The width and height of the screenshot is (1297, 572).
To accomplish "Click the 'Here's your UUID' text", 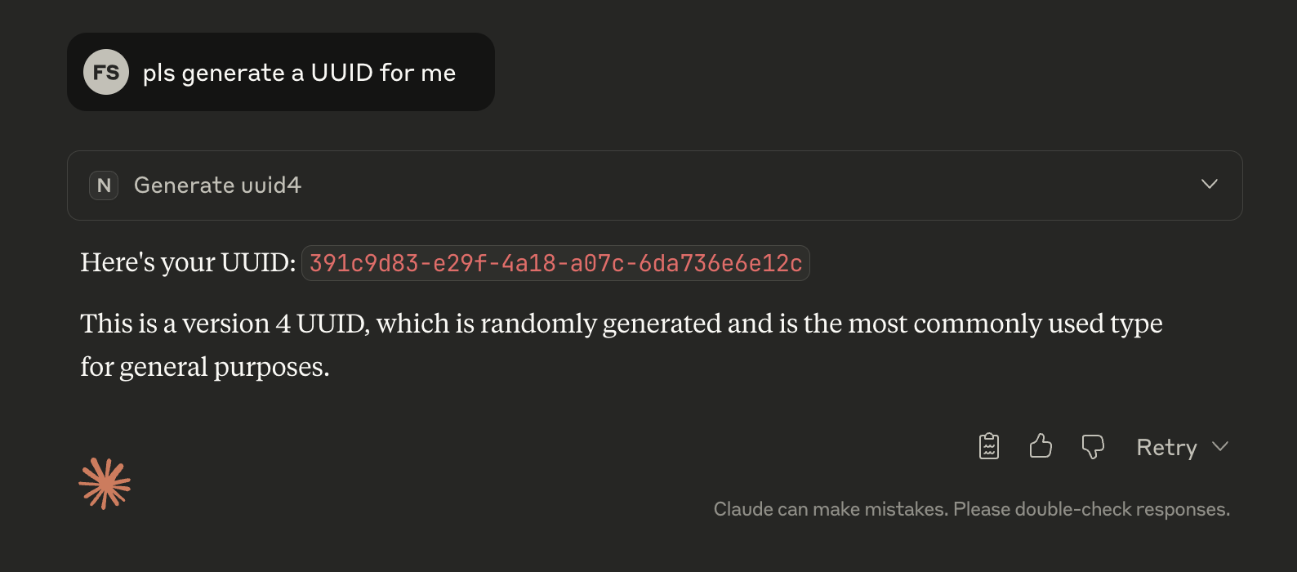I will point(186,261).
